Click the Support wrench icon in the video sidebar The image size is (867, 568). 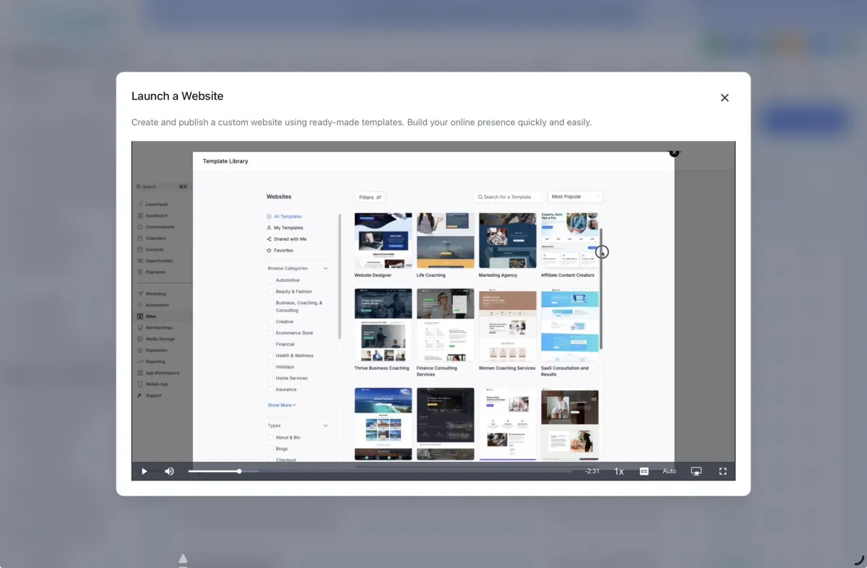point(139,395)
